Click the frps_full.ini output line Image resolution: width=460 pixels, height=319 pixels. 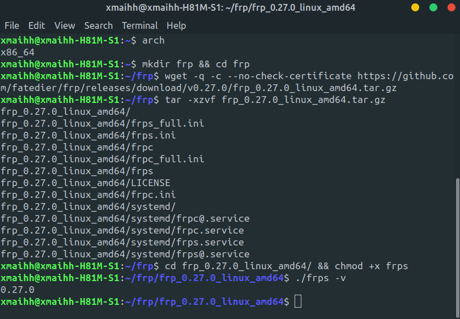(103, 123)
